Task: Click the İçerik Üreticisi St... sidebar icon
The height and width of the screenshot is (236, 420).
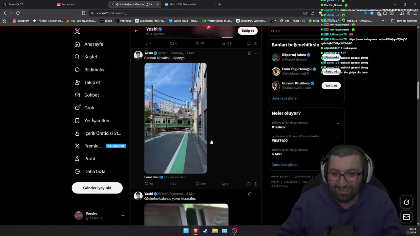Action: [x=77, y=133]
